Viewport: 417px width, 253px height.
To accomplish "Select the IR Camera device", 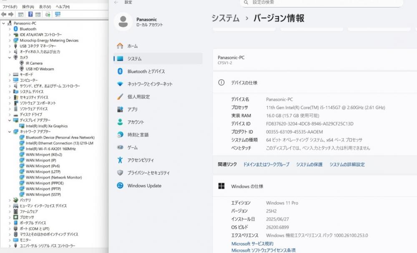I will (x=34, y=63).
